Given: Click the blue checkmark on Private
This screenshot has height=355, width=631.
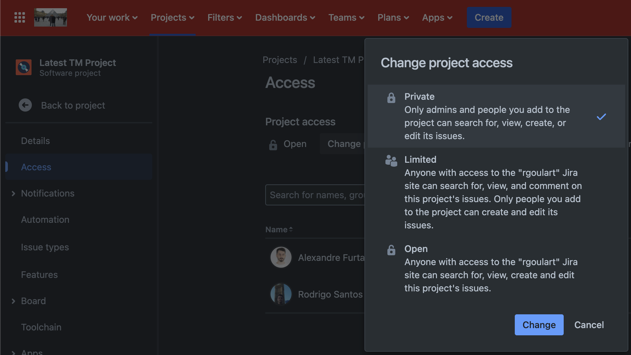Looking at the screenshot, I should point(601,116).
